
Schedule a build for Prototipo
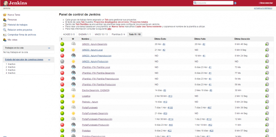(267, 131)
